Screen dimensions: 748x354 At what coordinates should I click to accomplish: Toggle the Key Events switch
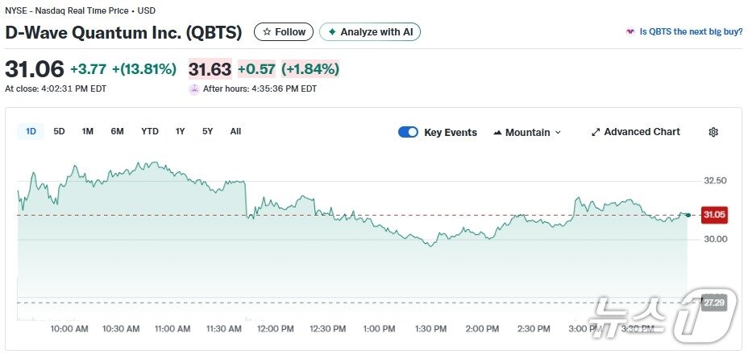(408, 132)
